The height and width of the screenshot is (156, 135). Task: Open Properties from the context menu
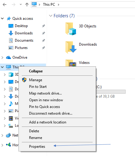[x=57, y=147]
